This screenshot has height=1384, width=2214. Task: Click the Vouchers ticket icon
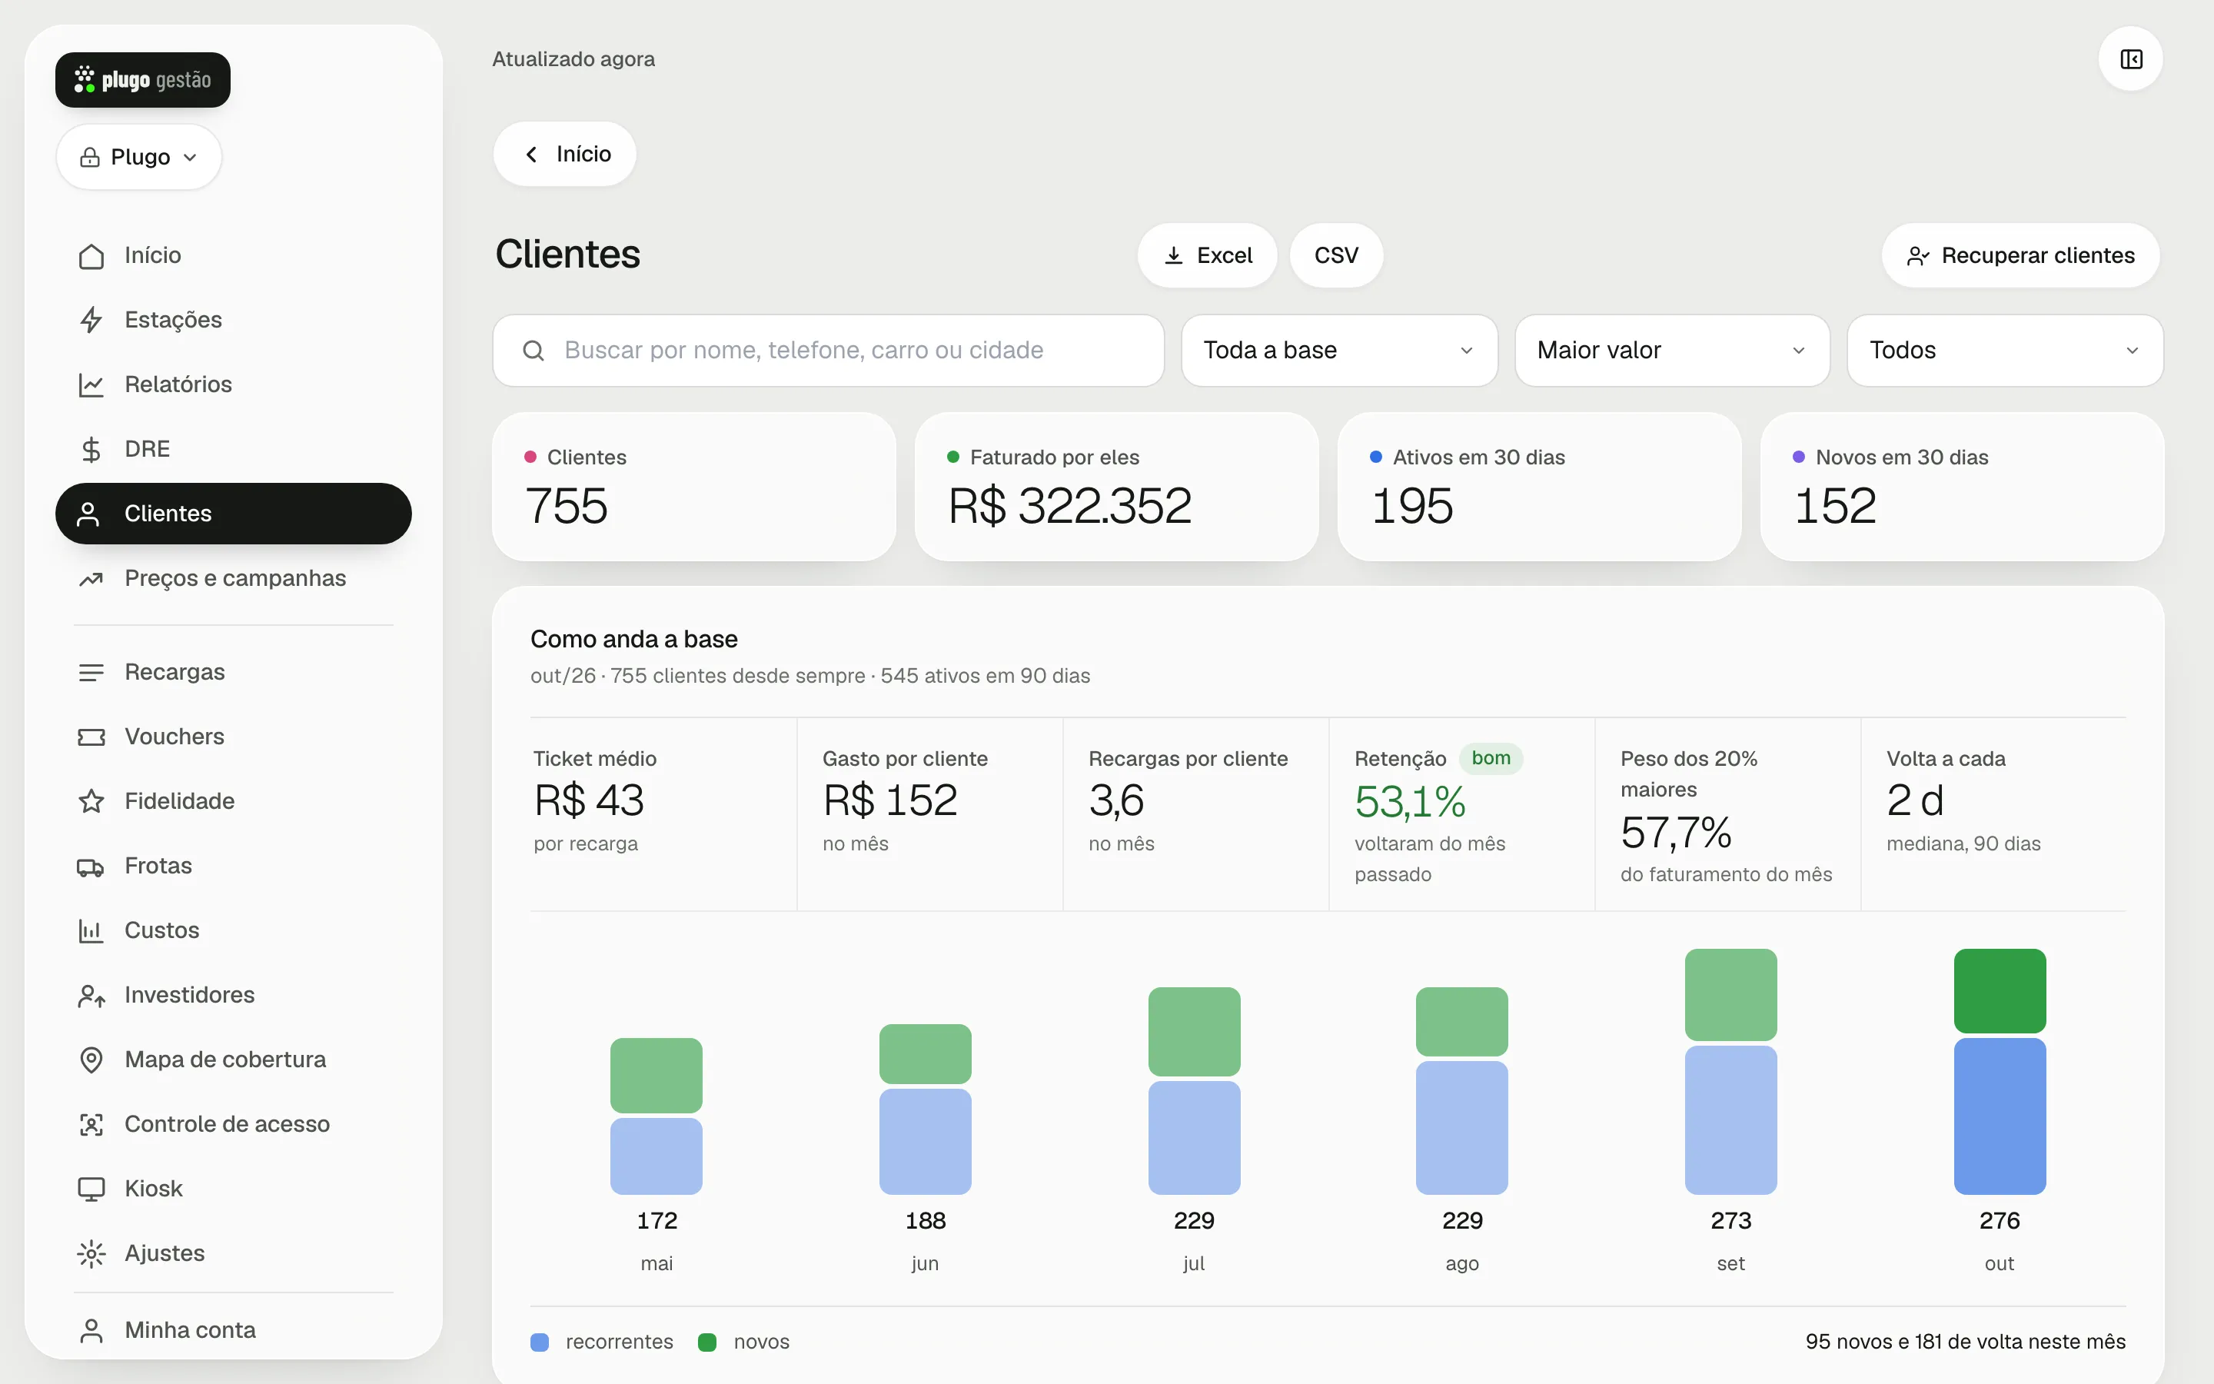(x=91, y=737)
